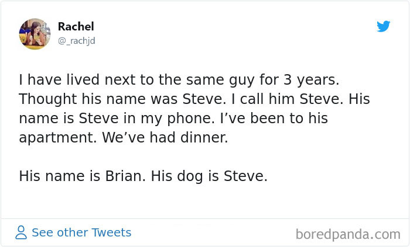Click the line starting 'I have lived next'

[x=179, y=78]
